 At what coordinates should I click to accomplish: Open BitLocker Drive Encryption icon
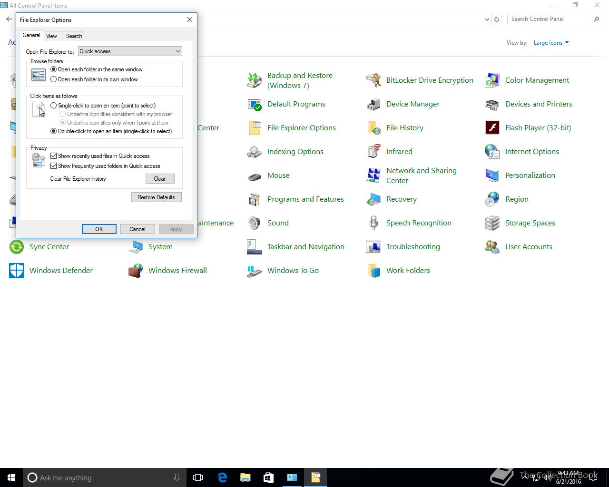coord(373,80)
